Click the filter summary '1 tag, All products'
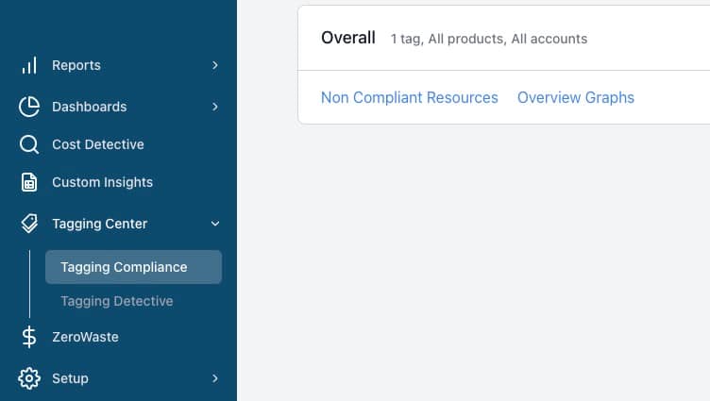This screenshot has height=401, width=710. pos(448,40)
